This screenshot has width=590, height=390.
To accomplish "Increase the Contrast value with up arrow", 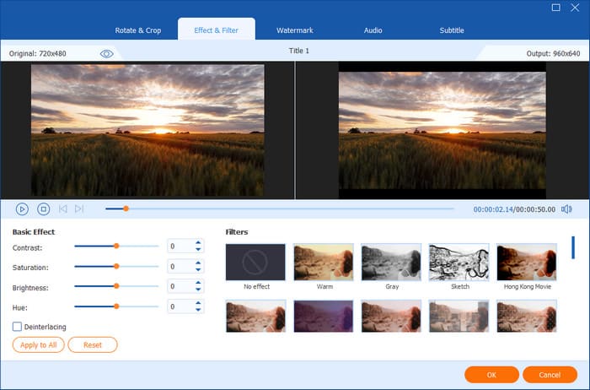I will coord(198,243).
